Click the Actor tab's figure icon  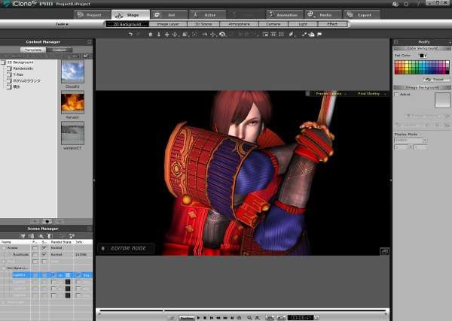tap(195, 15)
